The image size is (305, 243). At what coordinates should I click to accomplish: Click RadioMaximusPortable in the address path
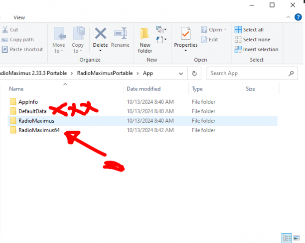pos(105,74)
